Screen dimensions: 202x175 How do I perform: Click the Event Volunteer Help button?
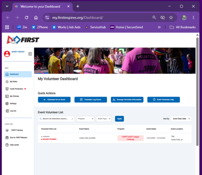[x=164, y=99]
